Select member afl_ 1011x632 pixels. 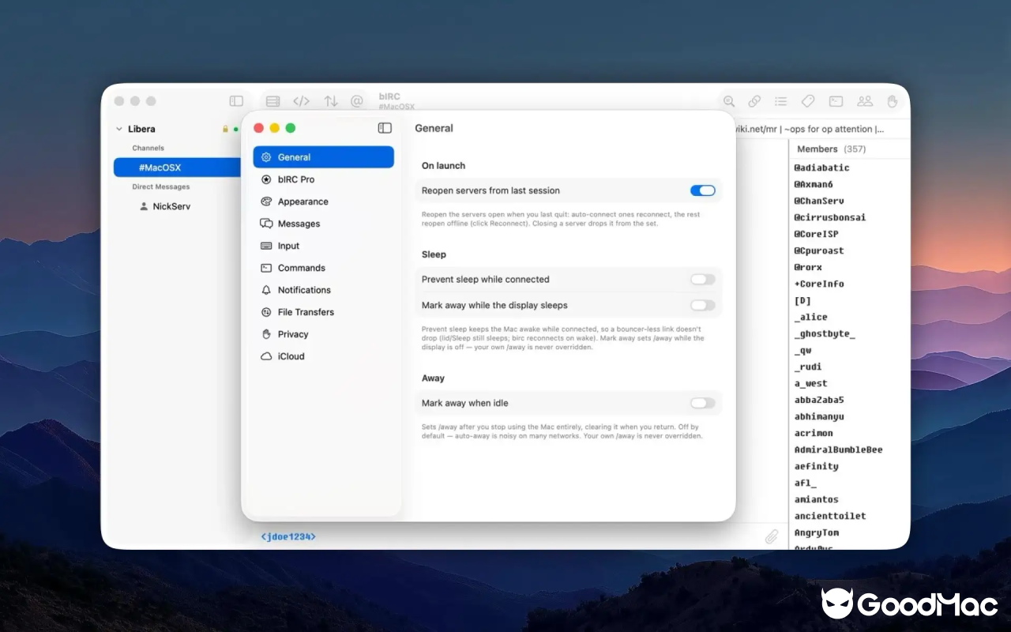coord(806,483)
